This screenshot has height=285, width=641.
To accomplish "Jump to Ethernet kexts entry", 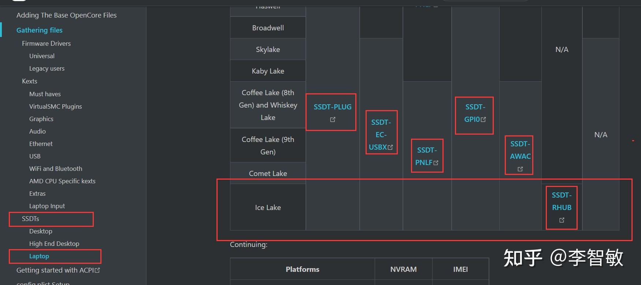I will coord(41,144).
